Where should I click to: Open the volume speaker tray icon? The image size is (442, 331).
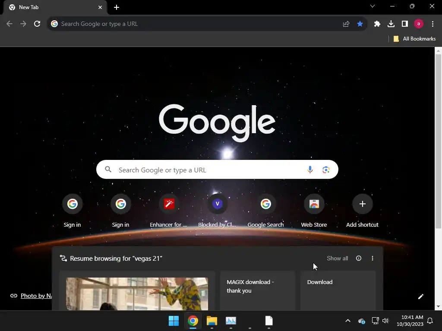tap(385, 321)
